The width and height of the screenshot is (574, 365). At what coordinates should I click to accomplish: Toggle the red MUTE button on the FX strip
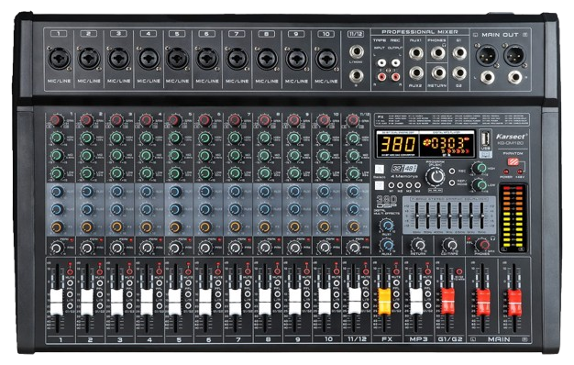[396, 272]
